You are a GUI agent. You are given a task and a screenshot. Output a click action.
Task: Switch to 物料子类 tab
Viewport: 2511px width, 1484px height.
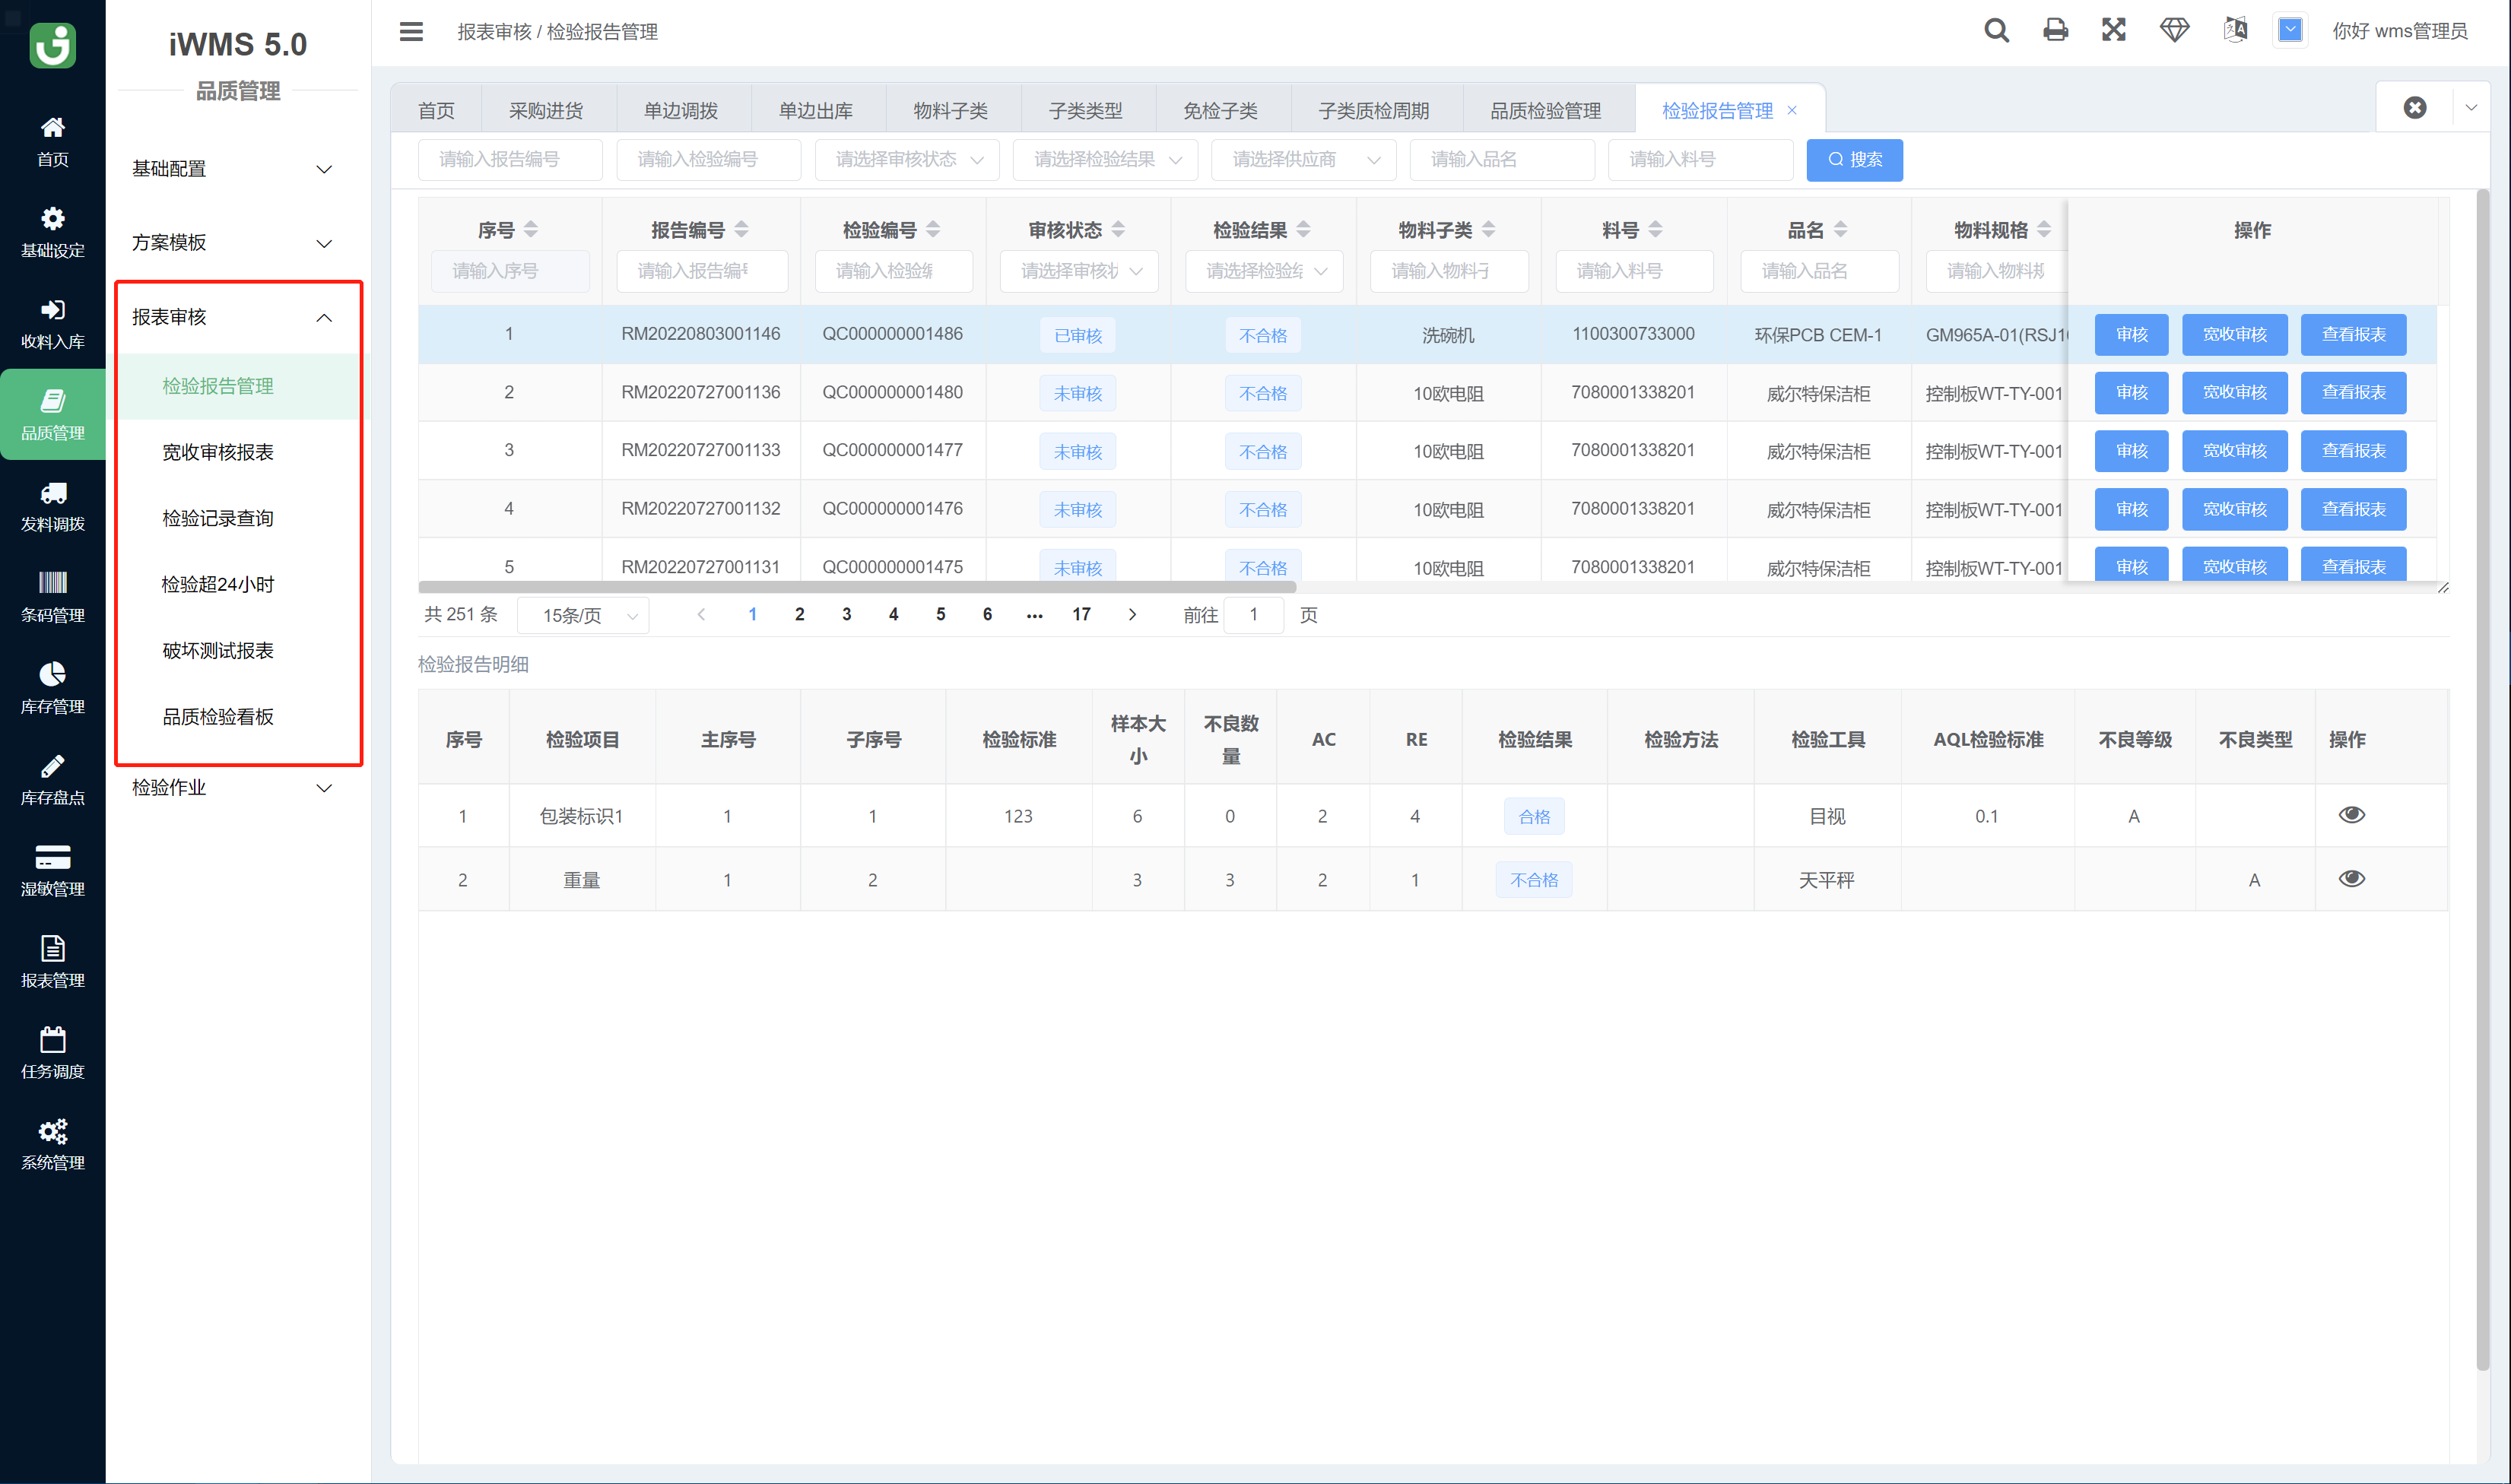(x=950, y=110)
